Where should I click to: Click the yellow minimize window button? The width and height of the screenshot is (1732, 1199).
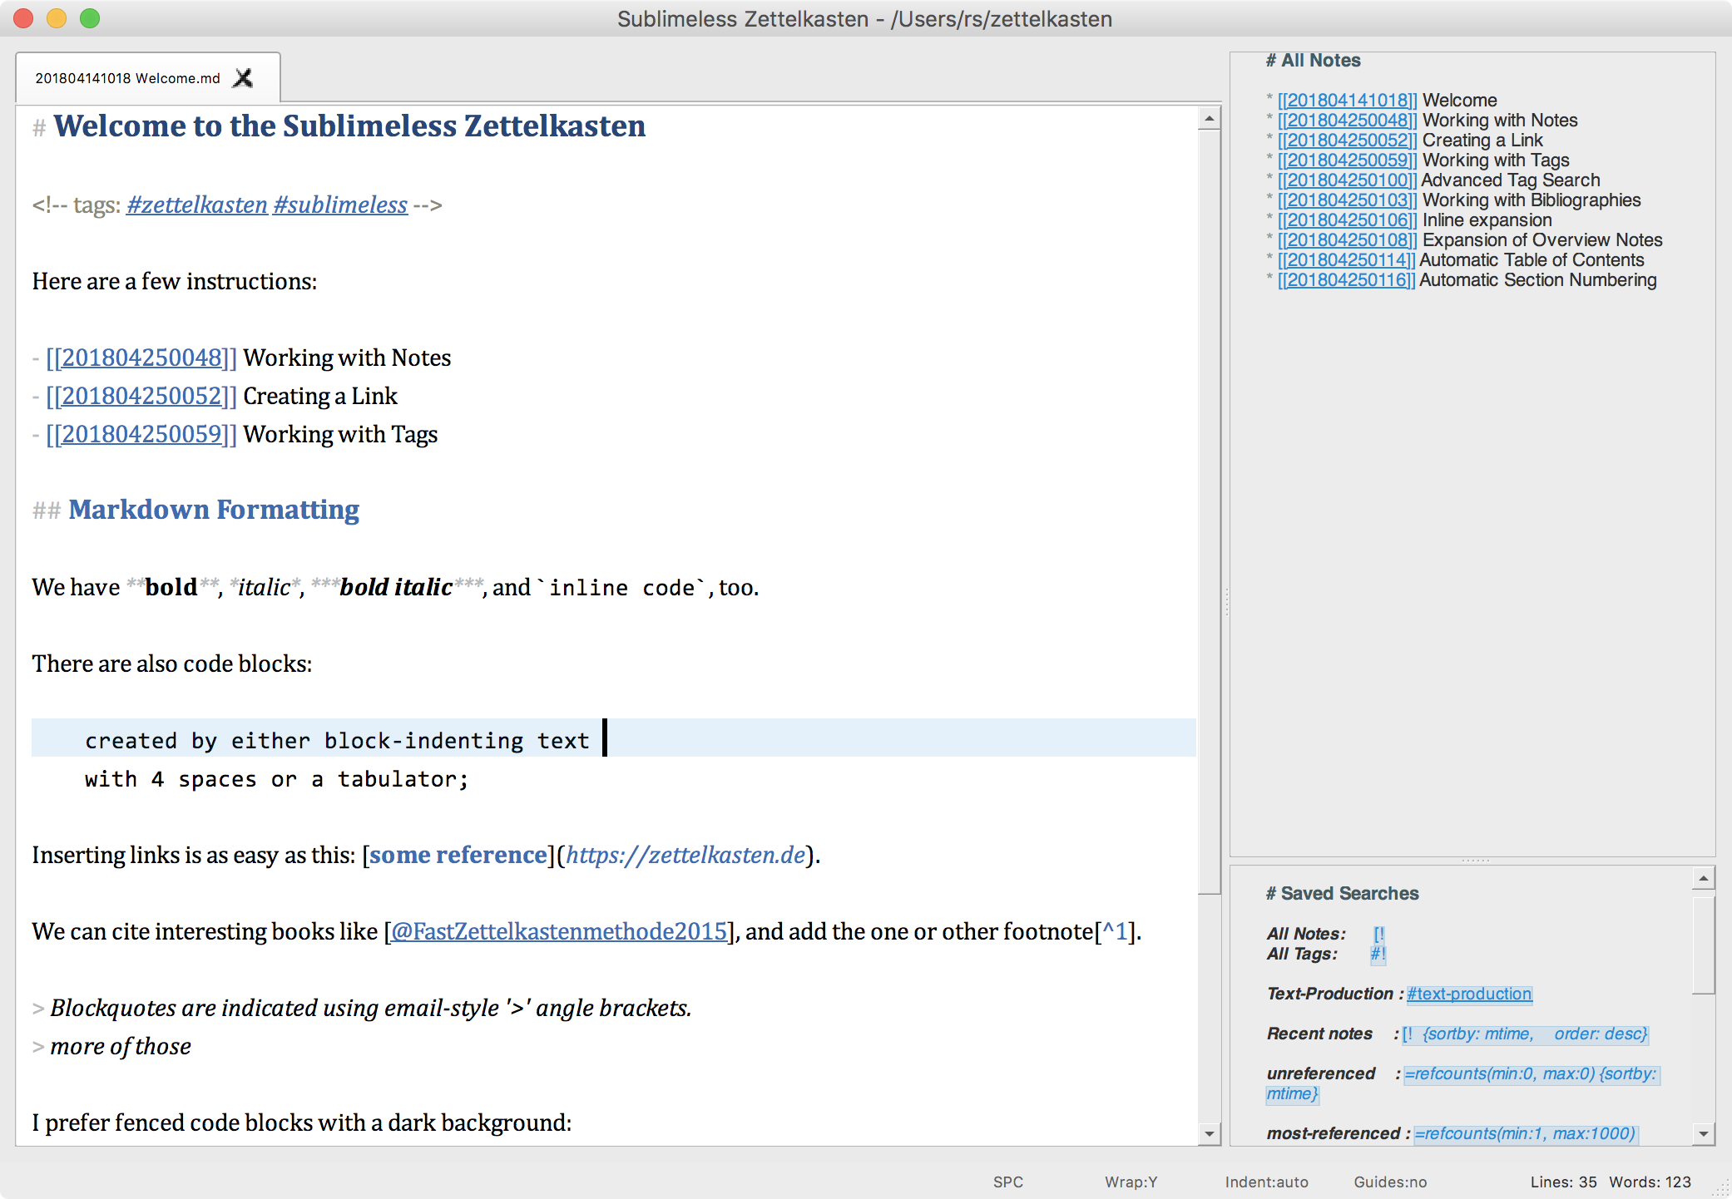[57, 18]
